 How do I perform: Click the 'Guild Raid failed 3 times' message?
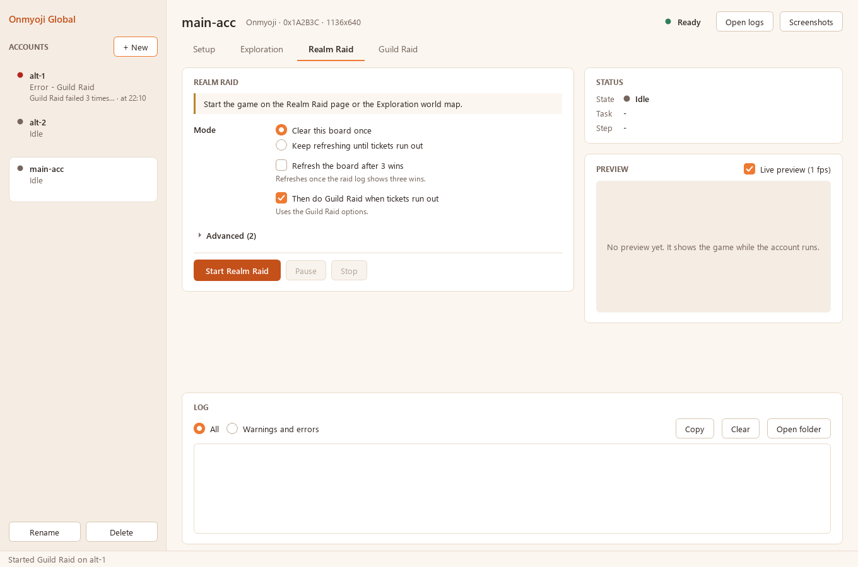(73, 98)
